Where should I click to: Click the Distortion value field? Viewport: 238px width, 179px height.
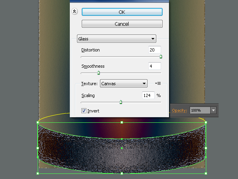(155, 50)
